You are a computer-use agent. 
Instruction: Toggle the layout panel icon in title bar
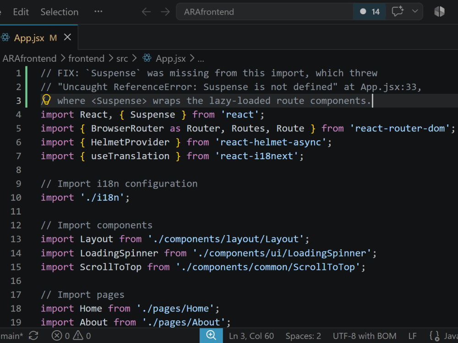tap(439, 12)
